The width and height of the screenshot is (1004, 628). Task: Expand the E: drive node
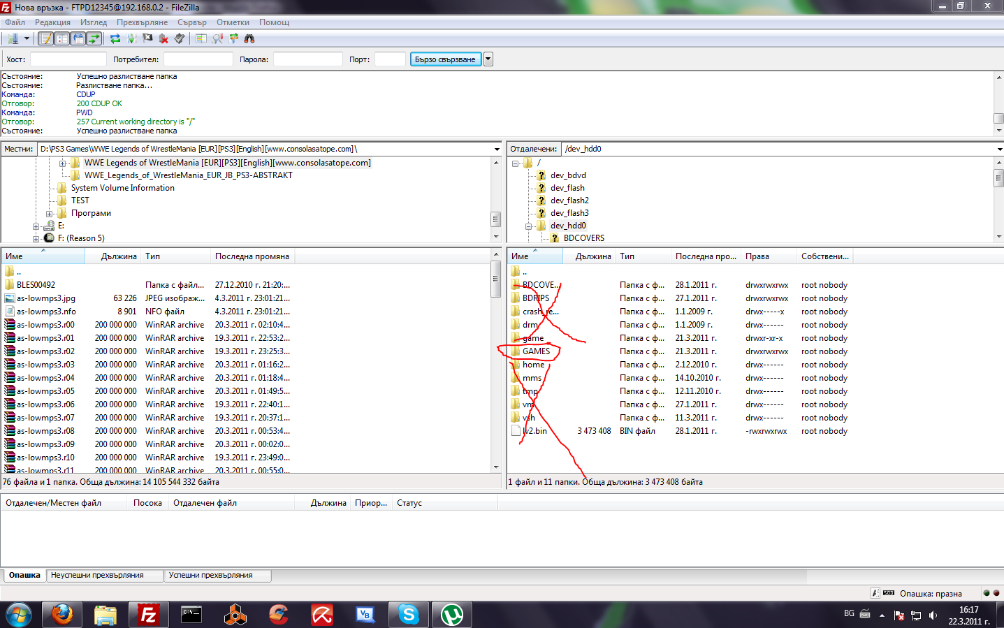coord(36,226)
